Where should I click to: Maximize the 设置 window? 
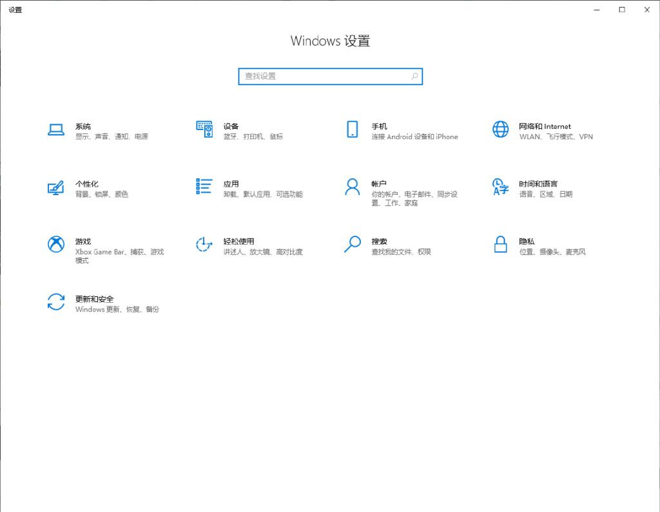tap(622, 10)
